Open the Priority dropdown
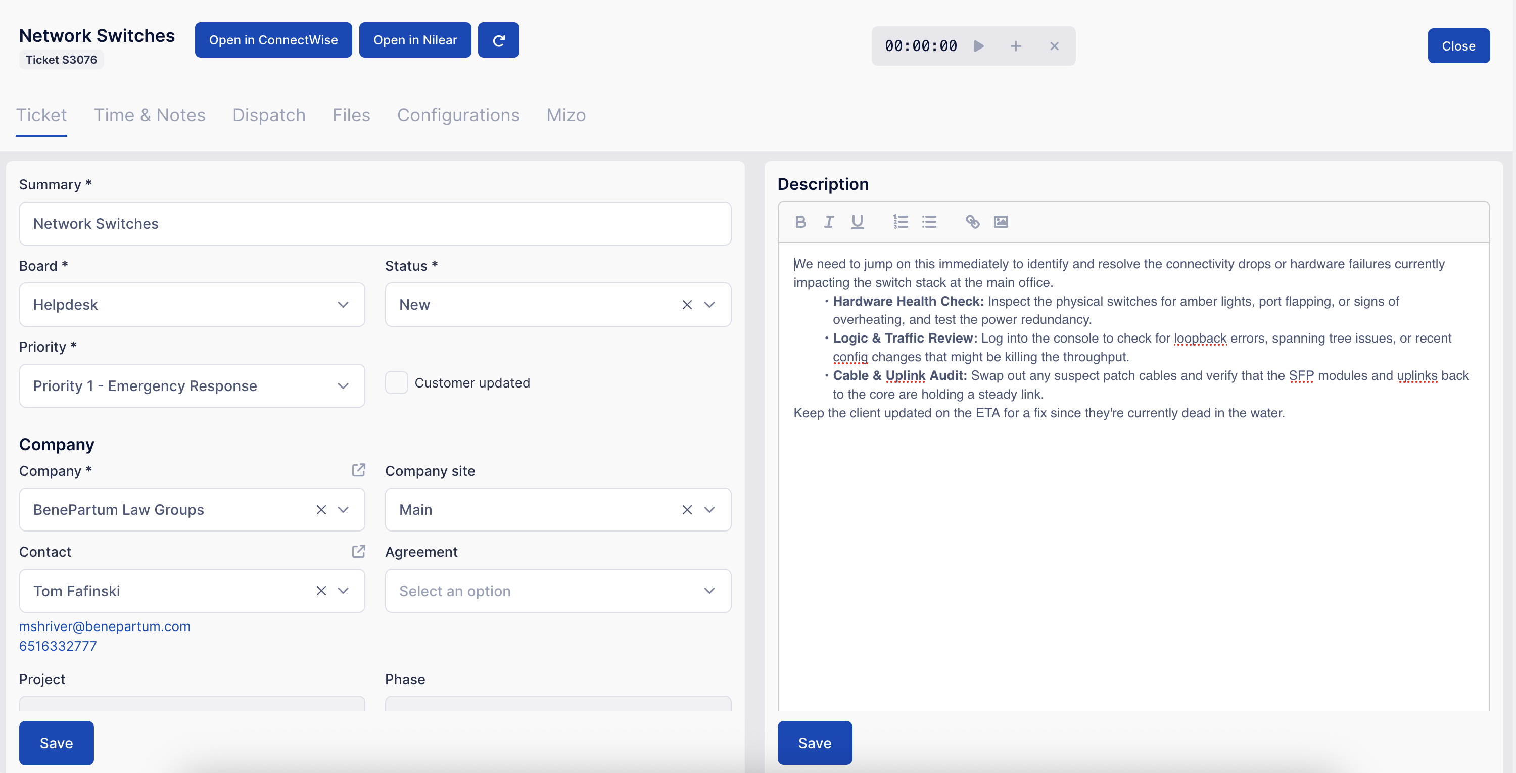This screenshot has height=773, width=1516. pos(192,386)
